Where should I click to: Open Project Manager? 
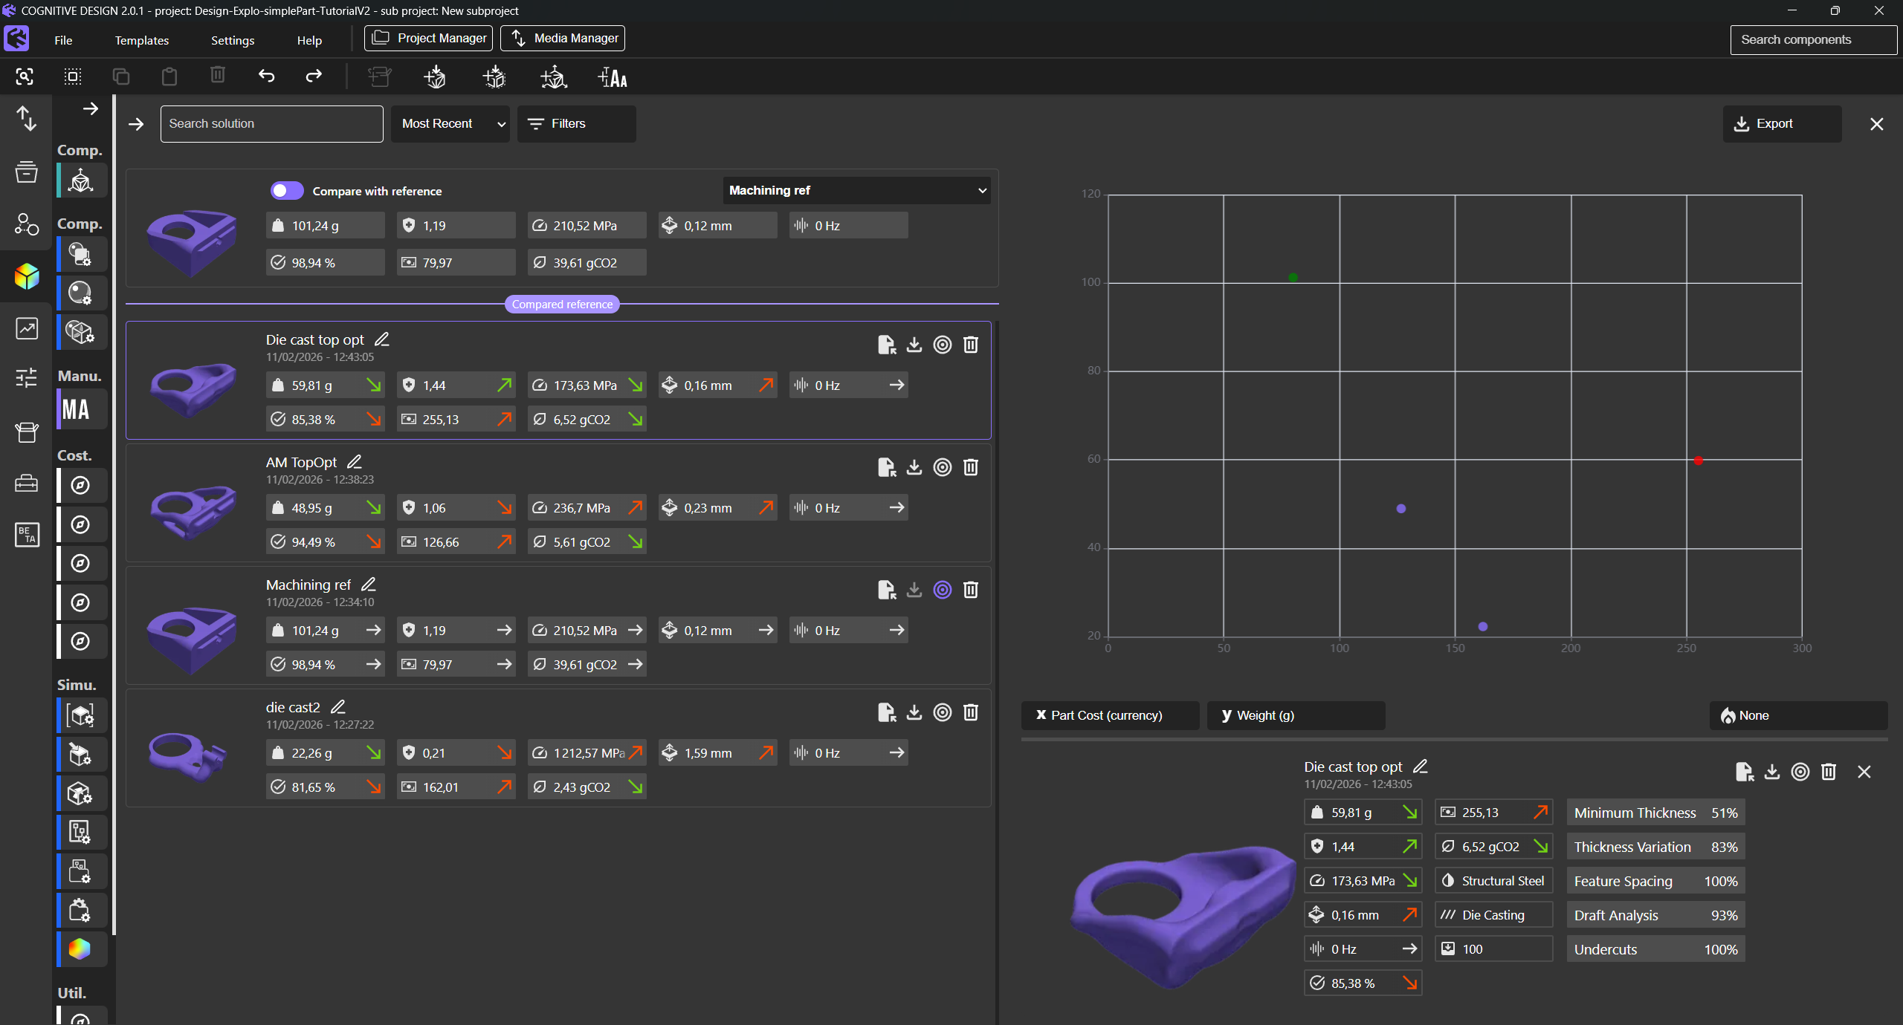coord(428,38)
